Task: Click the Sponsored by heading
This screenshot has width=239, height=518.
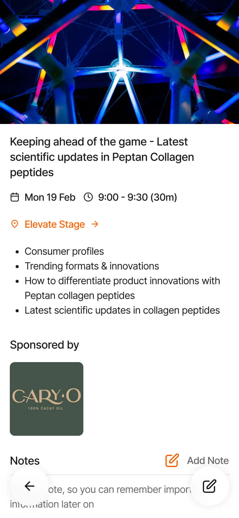Action: (44, 345)
